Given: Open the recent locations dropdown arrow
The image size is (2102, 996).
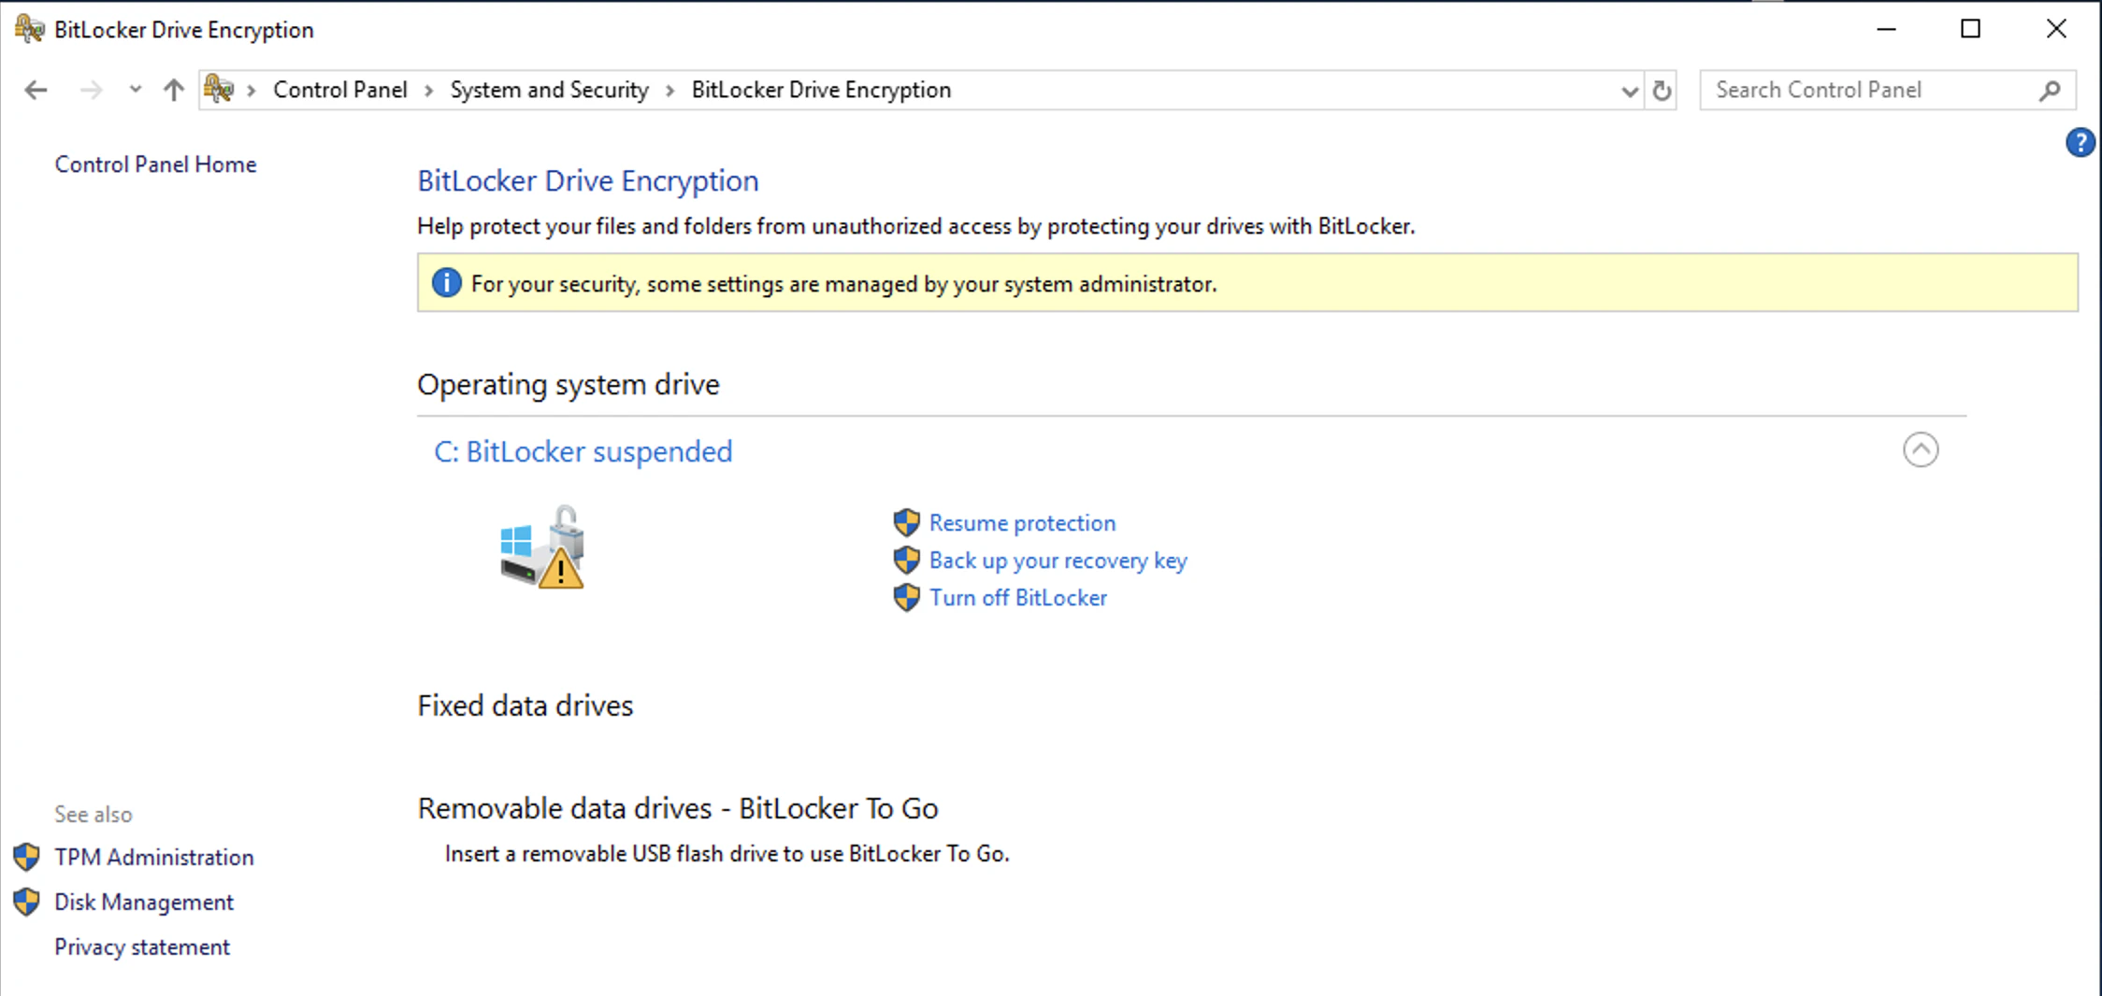Looking at the screenshot, I should 136,90.
